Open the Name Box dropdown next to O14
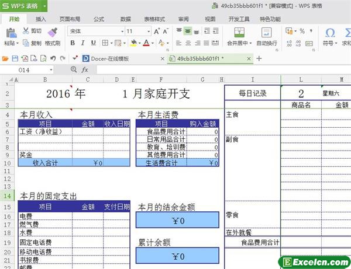The image size is (351, 269). coord(51,70)
